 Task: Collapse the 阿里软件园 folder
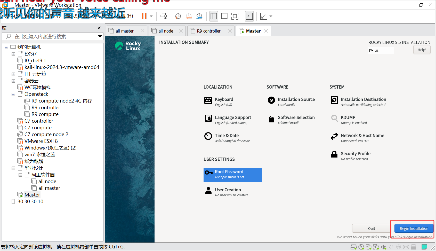point(20,175)
